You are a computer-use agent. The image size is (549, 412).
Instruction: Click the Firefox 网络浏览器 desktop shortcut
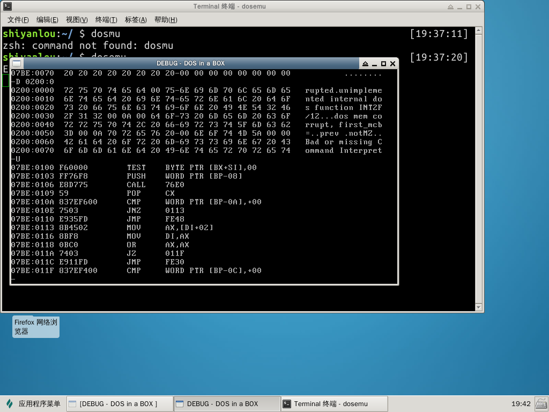pyautogui.click(x=36, y=327)
